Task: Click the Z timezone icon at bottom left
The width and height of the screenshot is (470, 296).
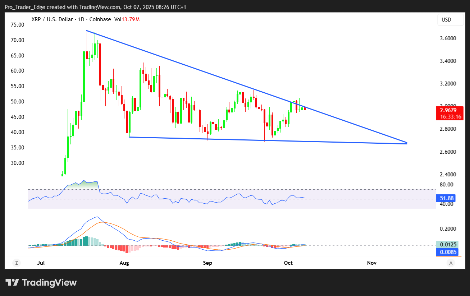Action: tap(16, 263)
